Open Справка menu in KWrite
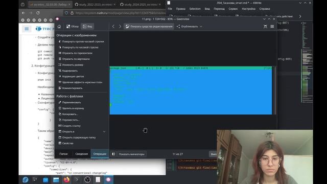The width and height of the screenshot is (327, 184). point(265,9)
